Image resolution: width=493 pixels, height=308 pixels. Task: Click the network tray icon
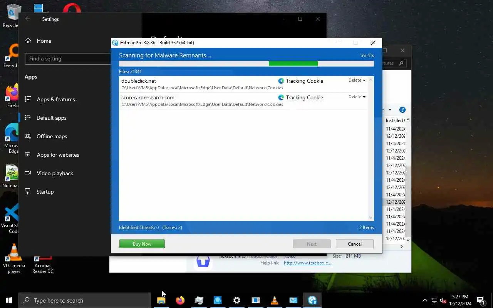[x=434, y=300]
